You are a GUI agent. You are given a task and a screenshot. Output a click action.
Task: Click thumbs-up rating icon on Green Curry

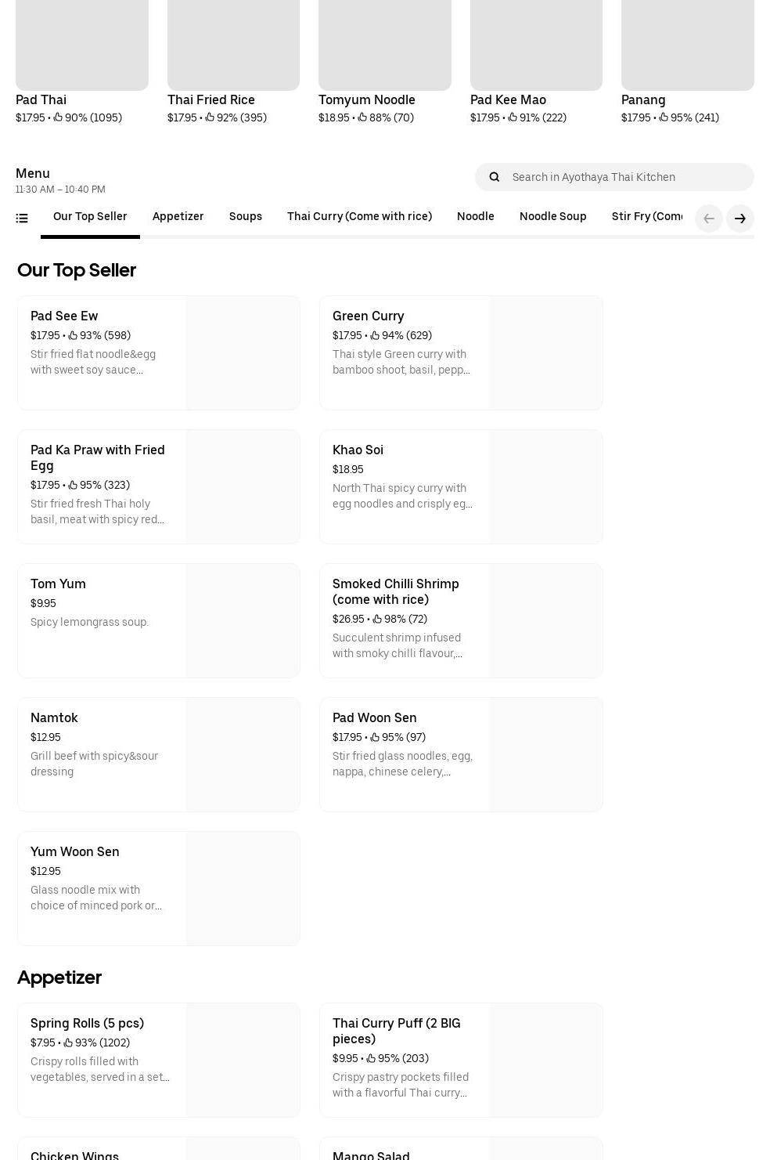coord(375,336)
